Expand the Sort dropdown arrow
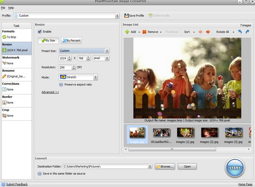The height and width of the screenshot is (187, 255). click(194, 32)
